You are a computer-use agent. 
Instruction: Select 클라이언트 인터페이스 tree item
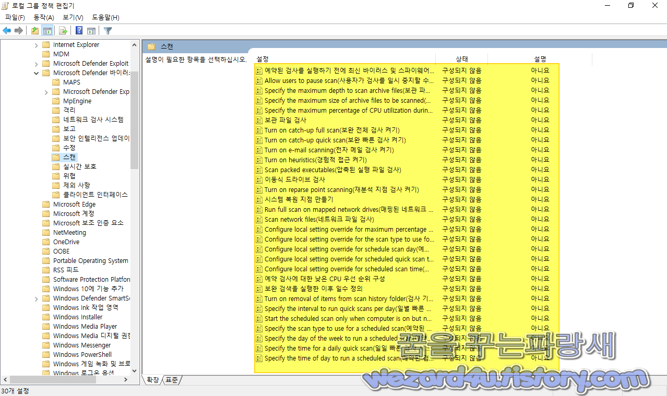(96, 195)
